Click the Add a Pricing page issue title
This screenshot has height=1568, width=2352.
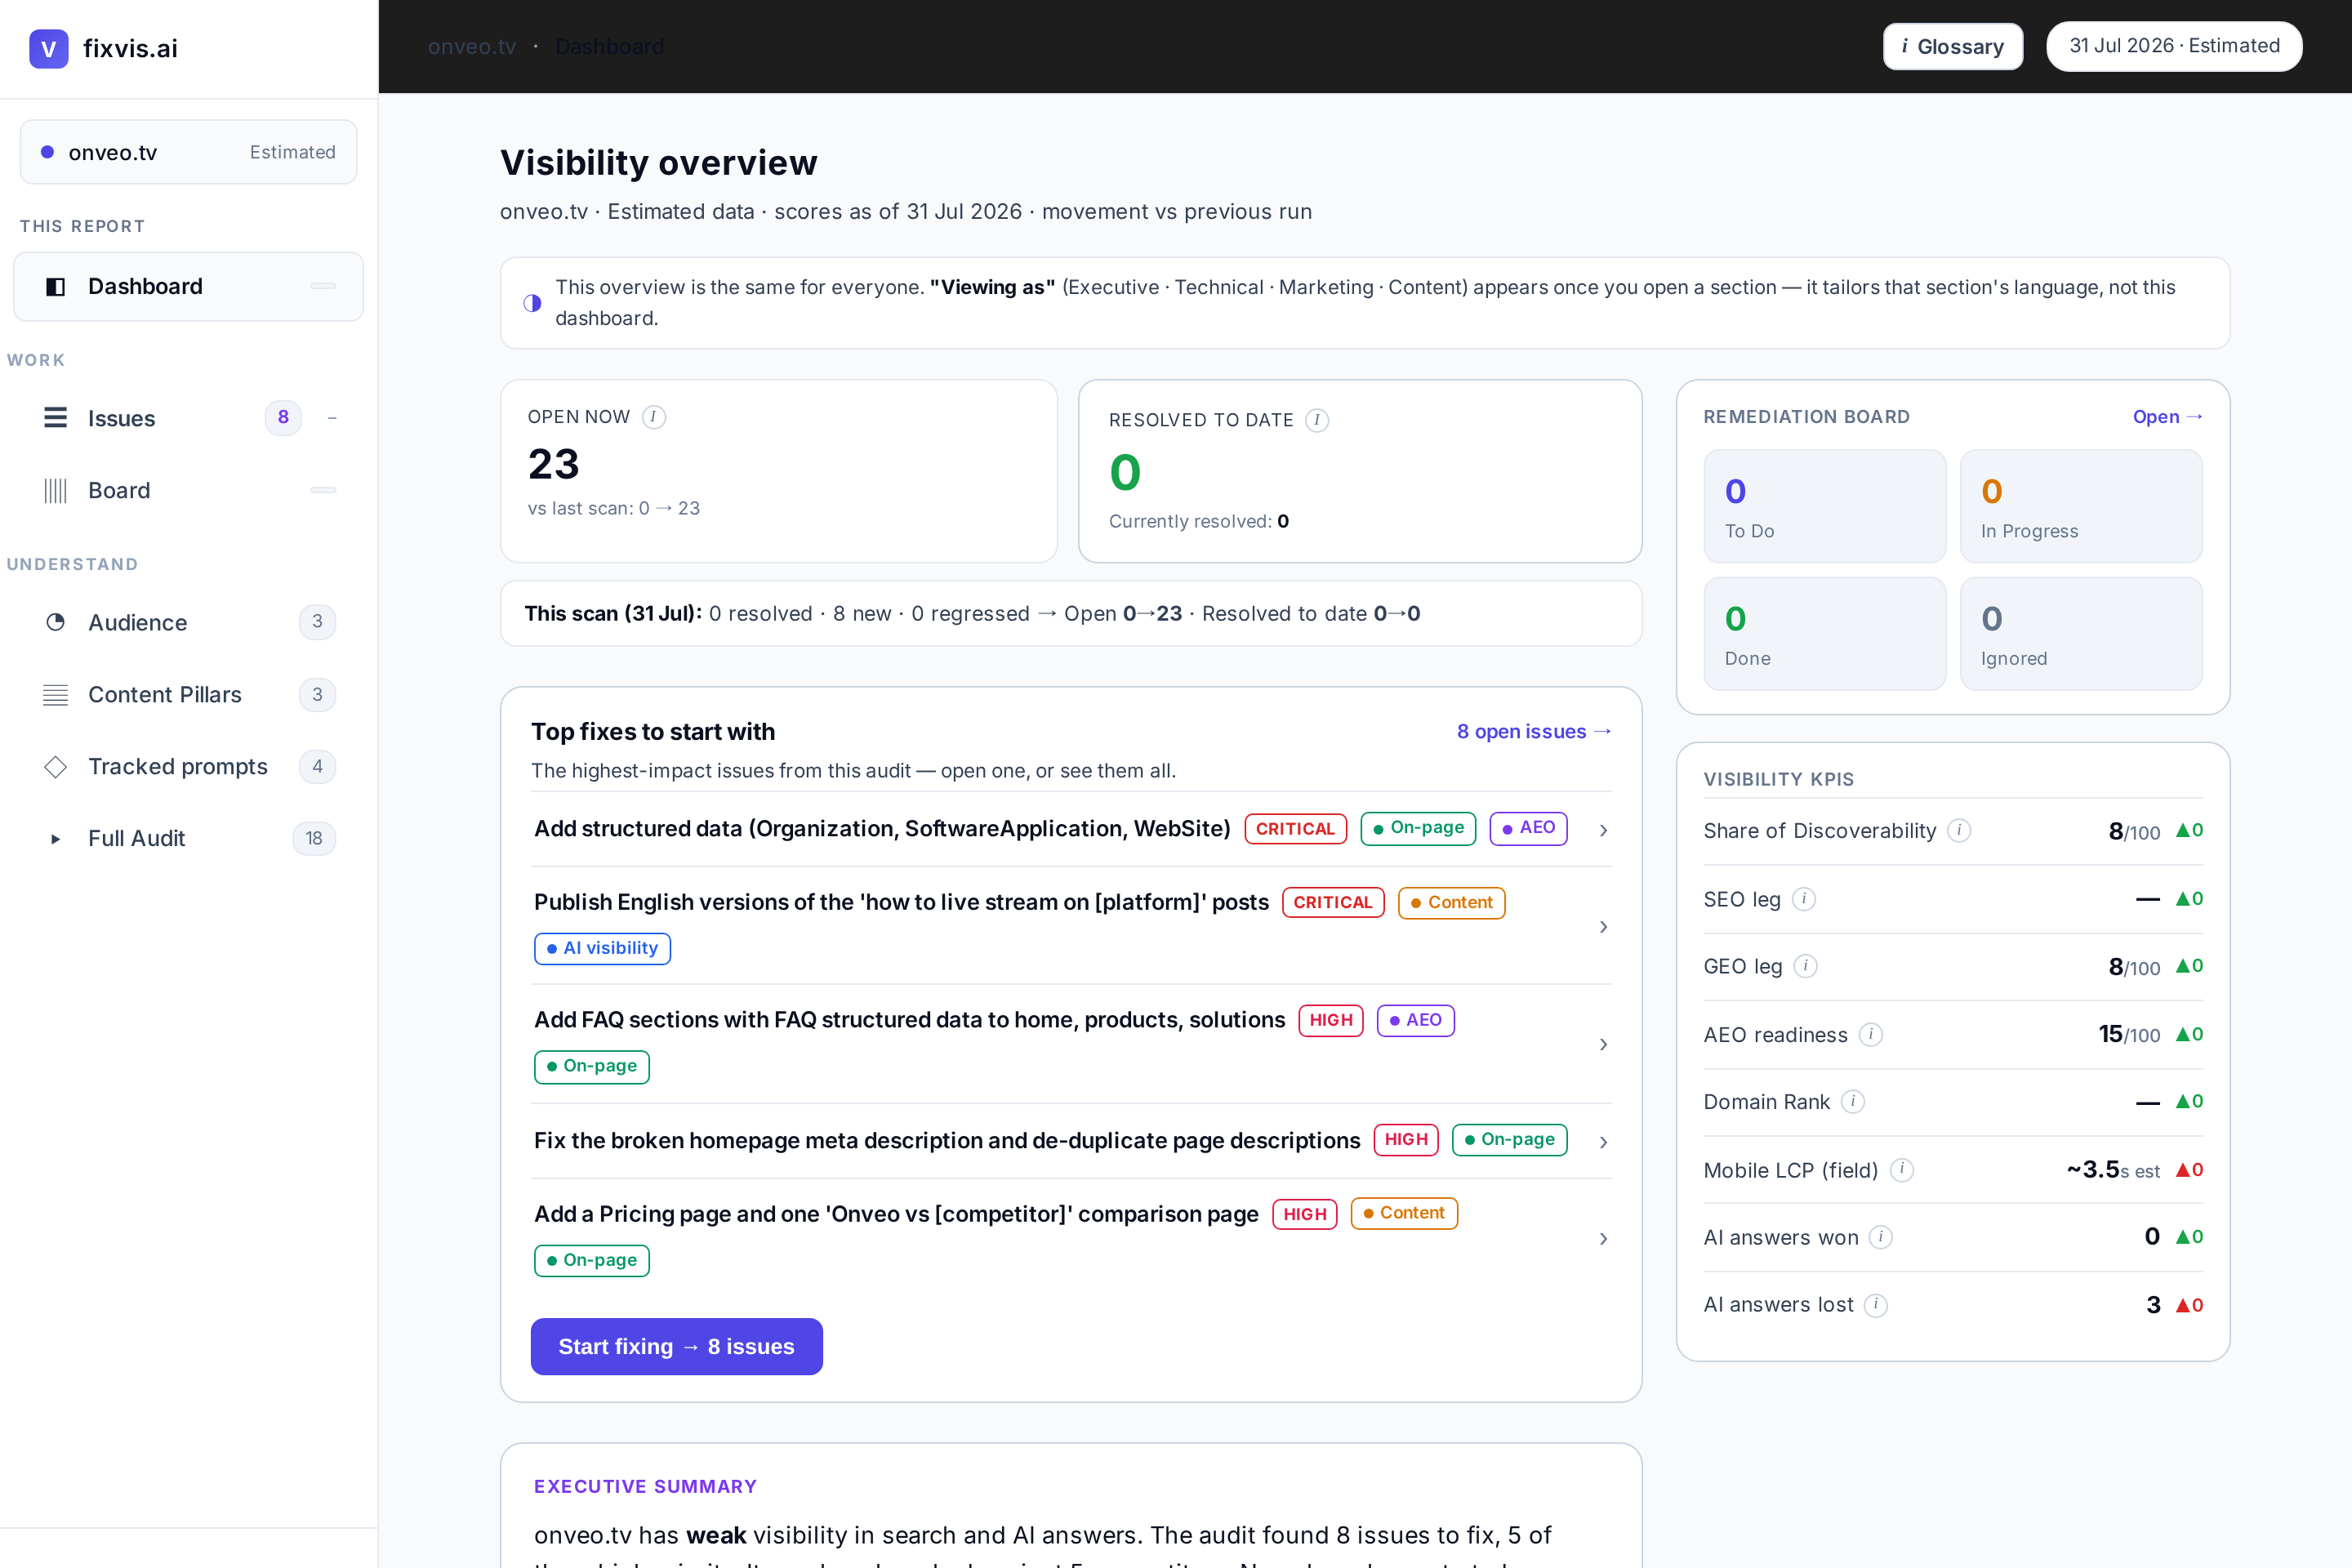pyautogui.click(x=896, y=1214)
